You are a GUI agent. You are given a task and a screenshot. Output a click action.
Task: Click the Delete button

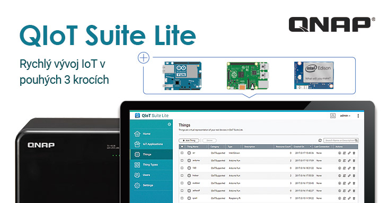pyautogui.click(x=209, y=140)
